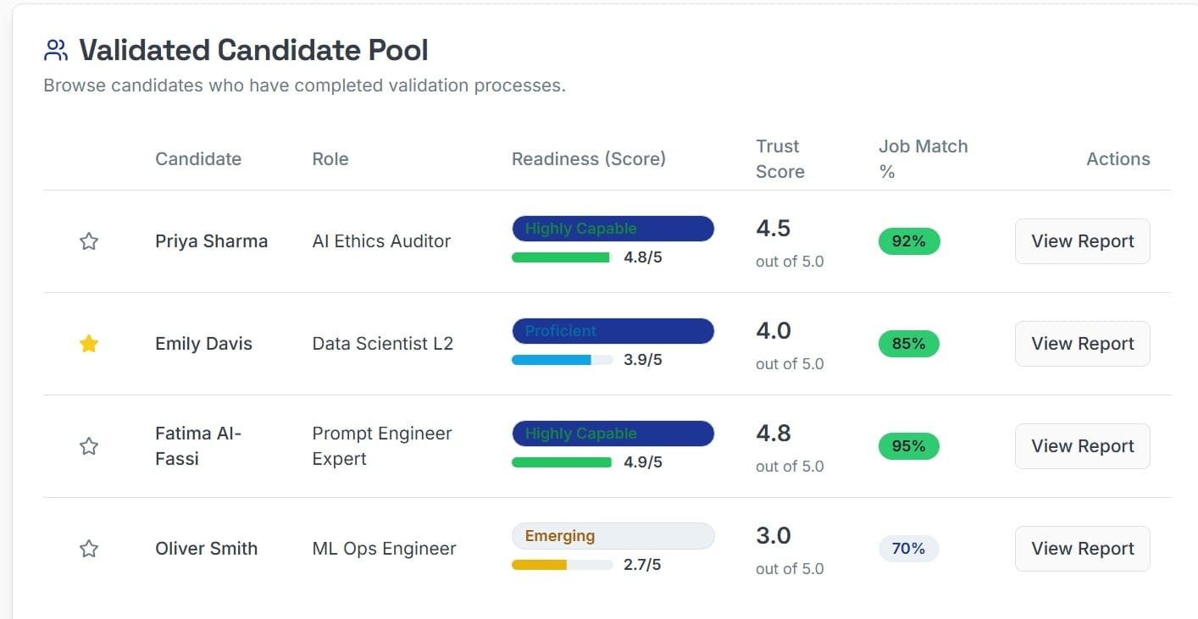View Report for Fatima Al-Fassi
The width and height of the screenshot is (1198, 619).
1082,445
